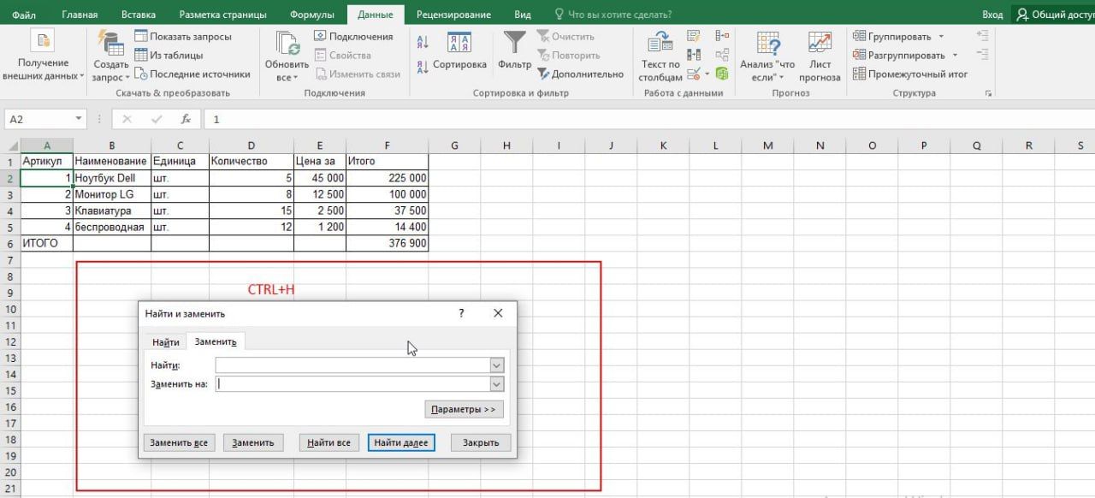Open Get External Data (Получение внешних данных)
1095x498 pixels.
pos(43,56)
